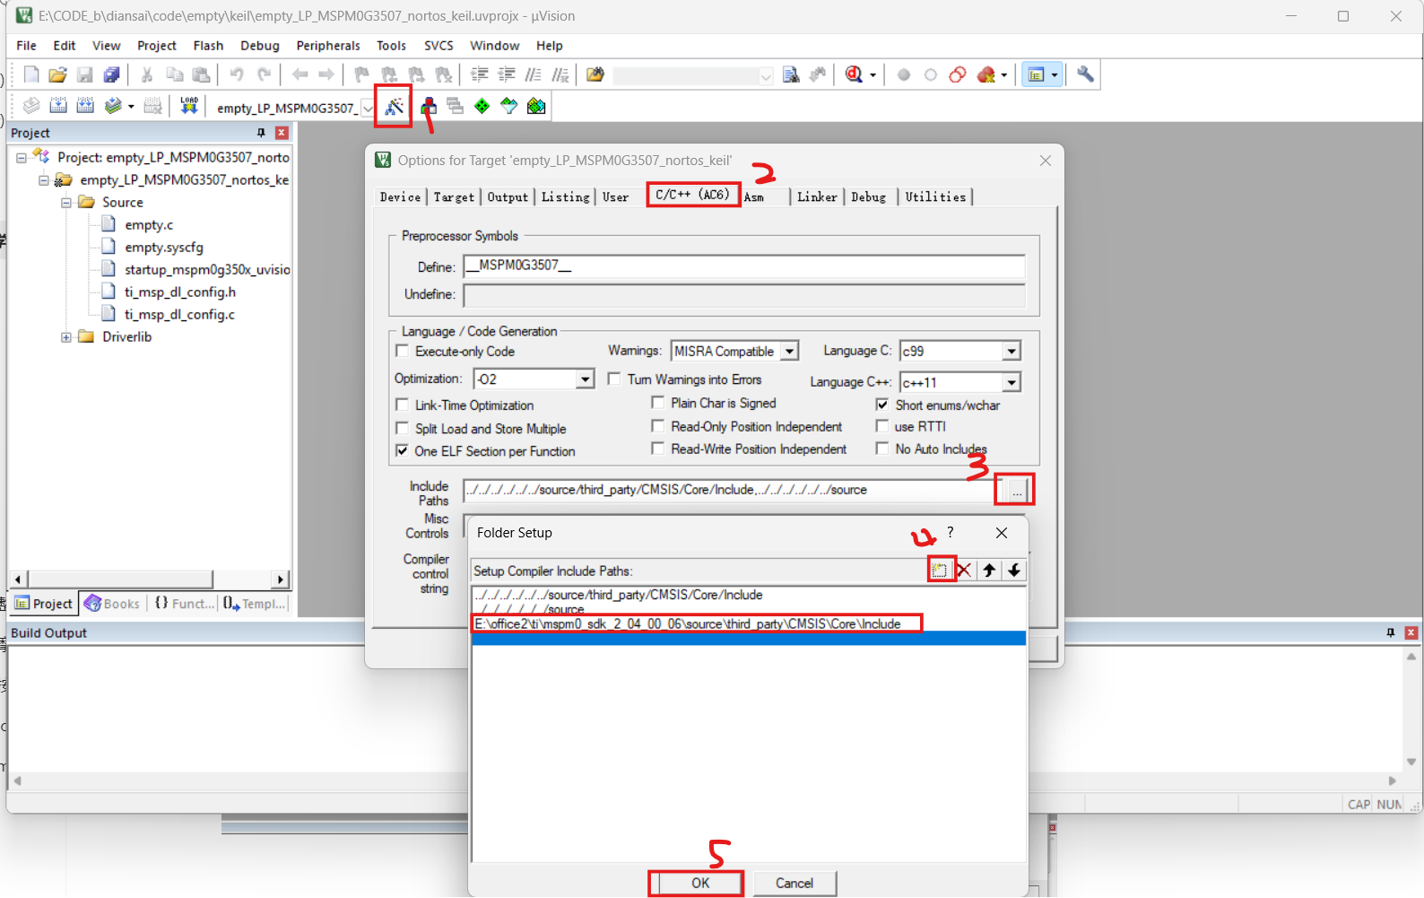Add a new include path in Folder Setup
This screenshot has width=1424, height=898.
(940, 571)
